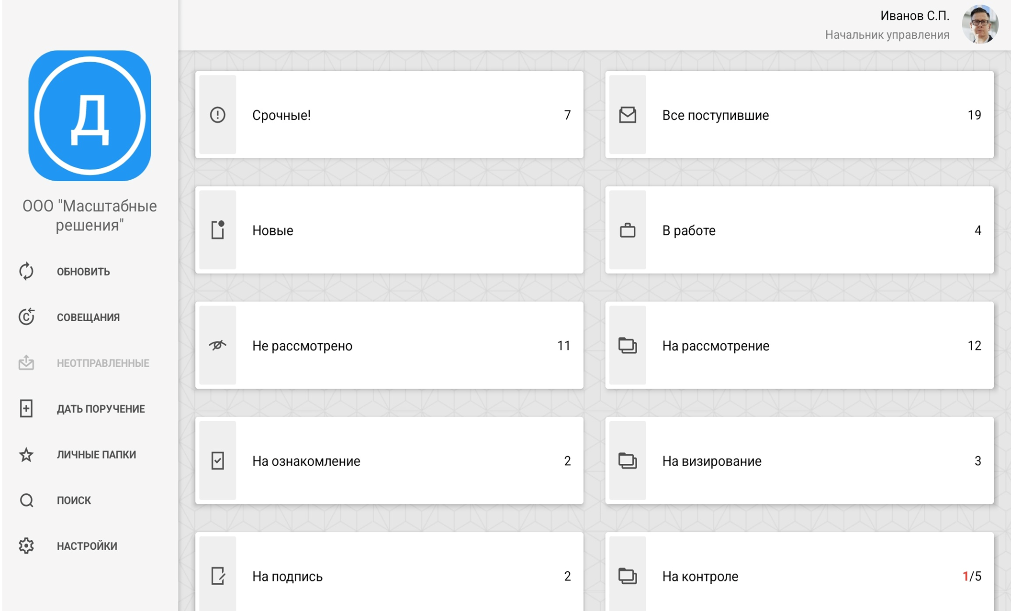1011x611 pixels.
Task: Click pen document icon on На подпись card
Action: coord(218,576)
